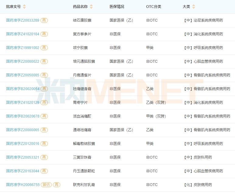The image size is (235, 193).
Task: Select drug name 通络祛痛膏
Action: point(82,130)
